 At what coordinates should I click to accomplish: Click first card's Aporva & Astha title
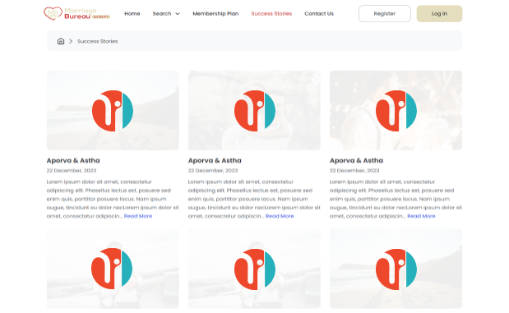(73, 160)
